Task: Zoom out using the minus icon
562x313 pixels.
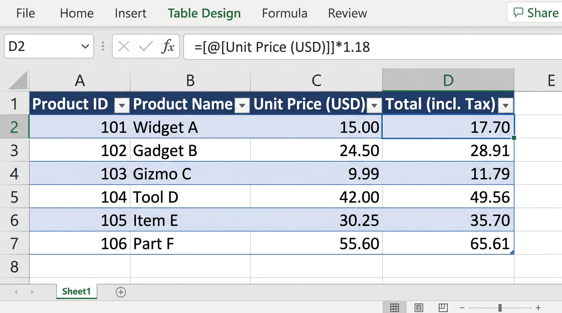Action: (x=462, y=308)
